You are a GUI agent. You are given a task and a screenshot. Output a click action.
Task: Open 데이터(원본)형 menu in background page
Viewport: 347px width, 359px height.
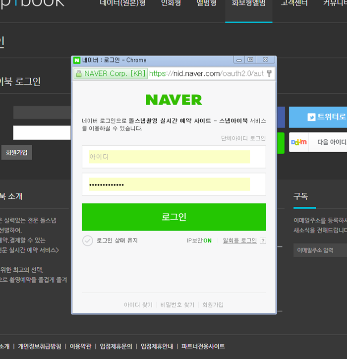coord(122,3)
